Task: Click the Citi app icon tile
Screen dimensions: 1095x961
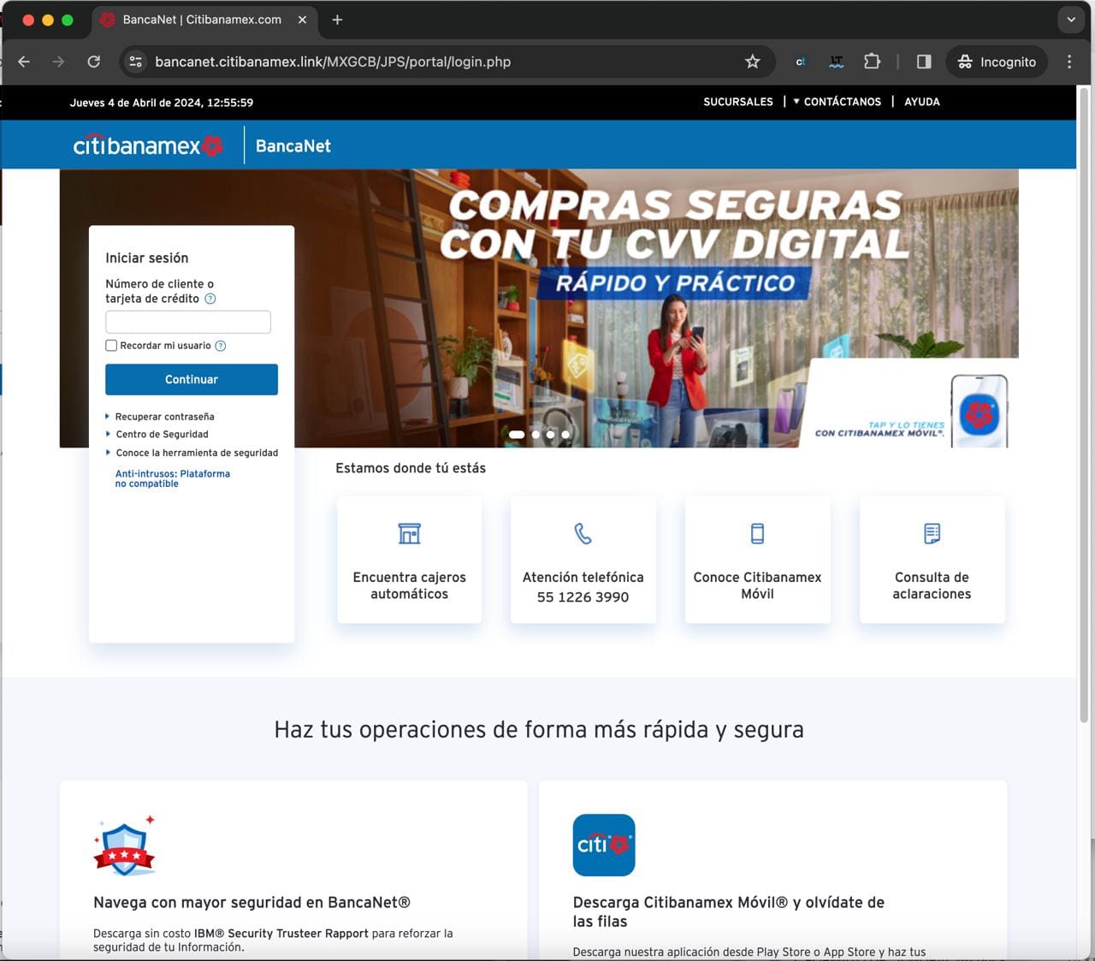Action: pos(603,845)
